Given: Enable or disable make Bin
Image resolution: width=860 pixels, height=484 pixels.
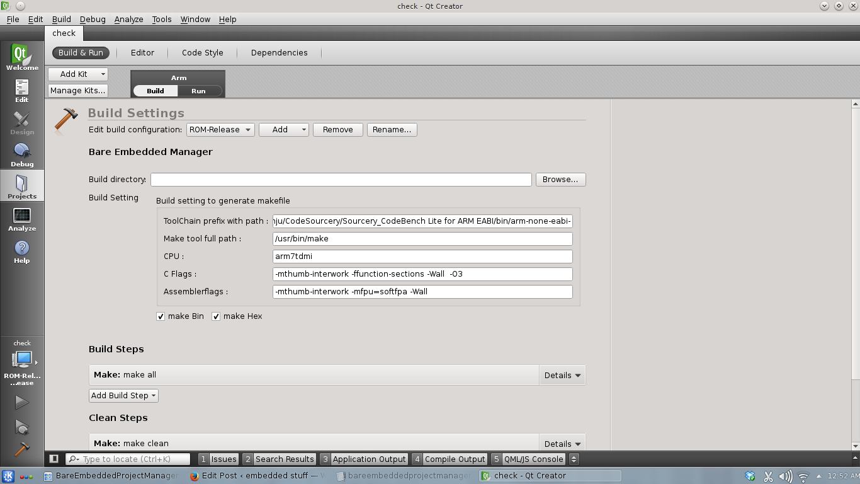Looking at the screenshot, I should pyautogui.click(x=161, y=316).
